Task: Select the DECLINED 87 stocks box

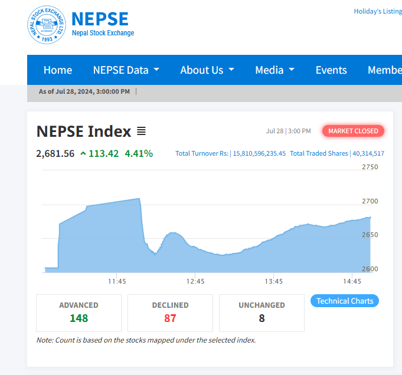Action: pos(170,313)
